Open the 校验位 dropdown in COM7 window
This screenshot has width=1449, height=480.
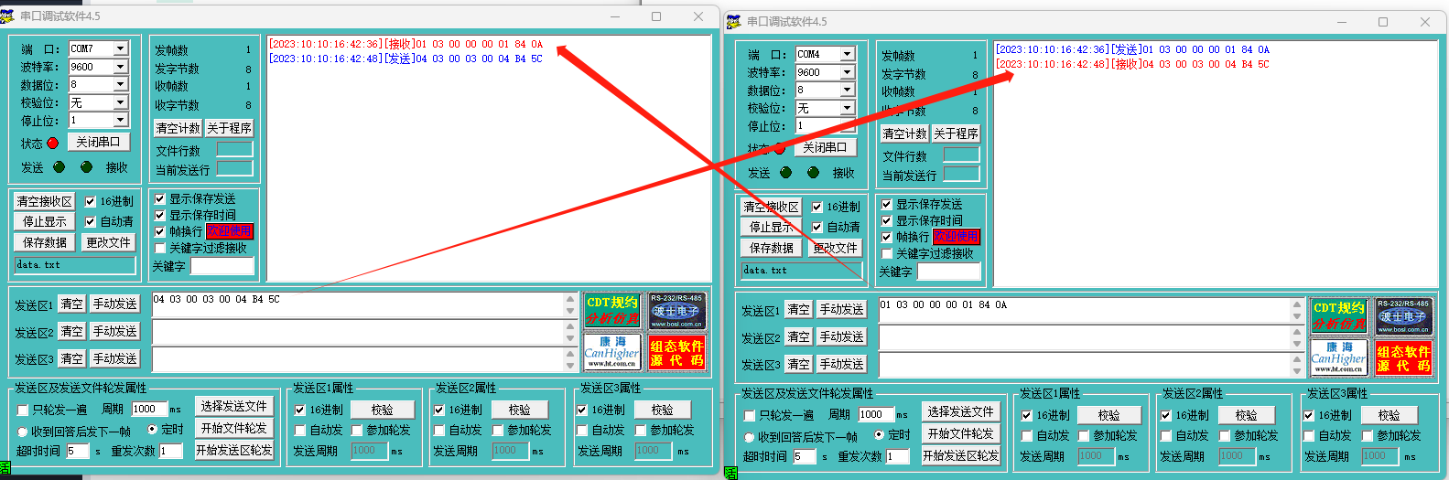[x=120, y=102]
